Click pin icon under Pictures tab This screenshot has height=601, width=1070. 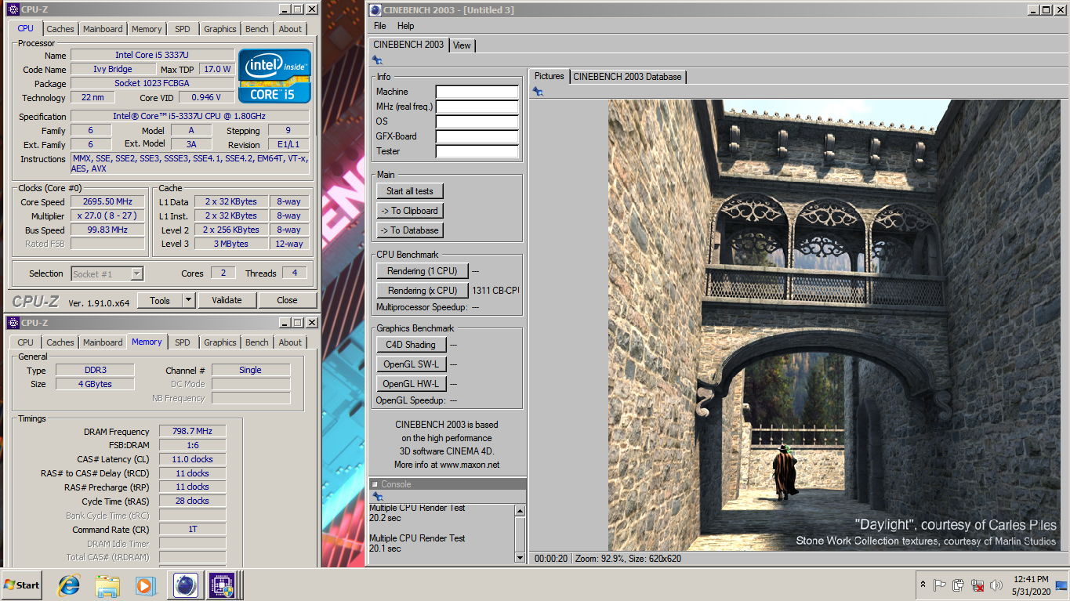538,92
